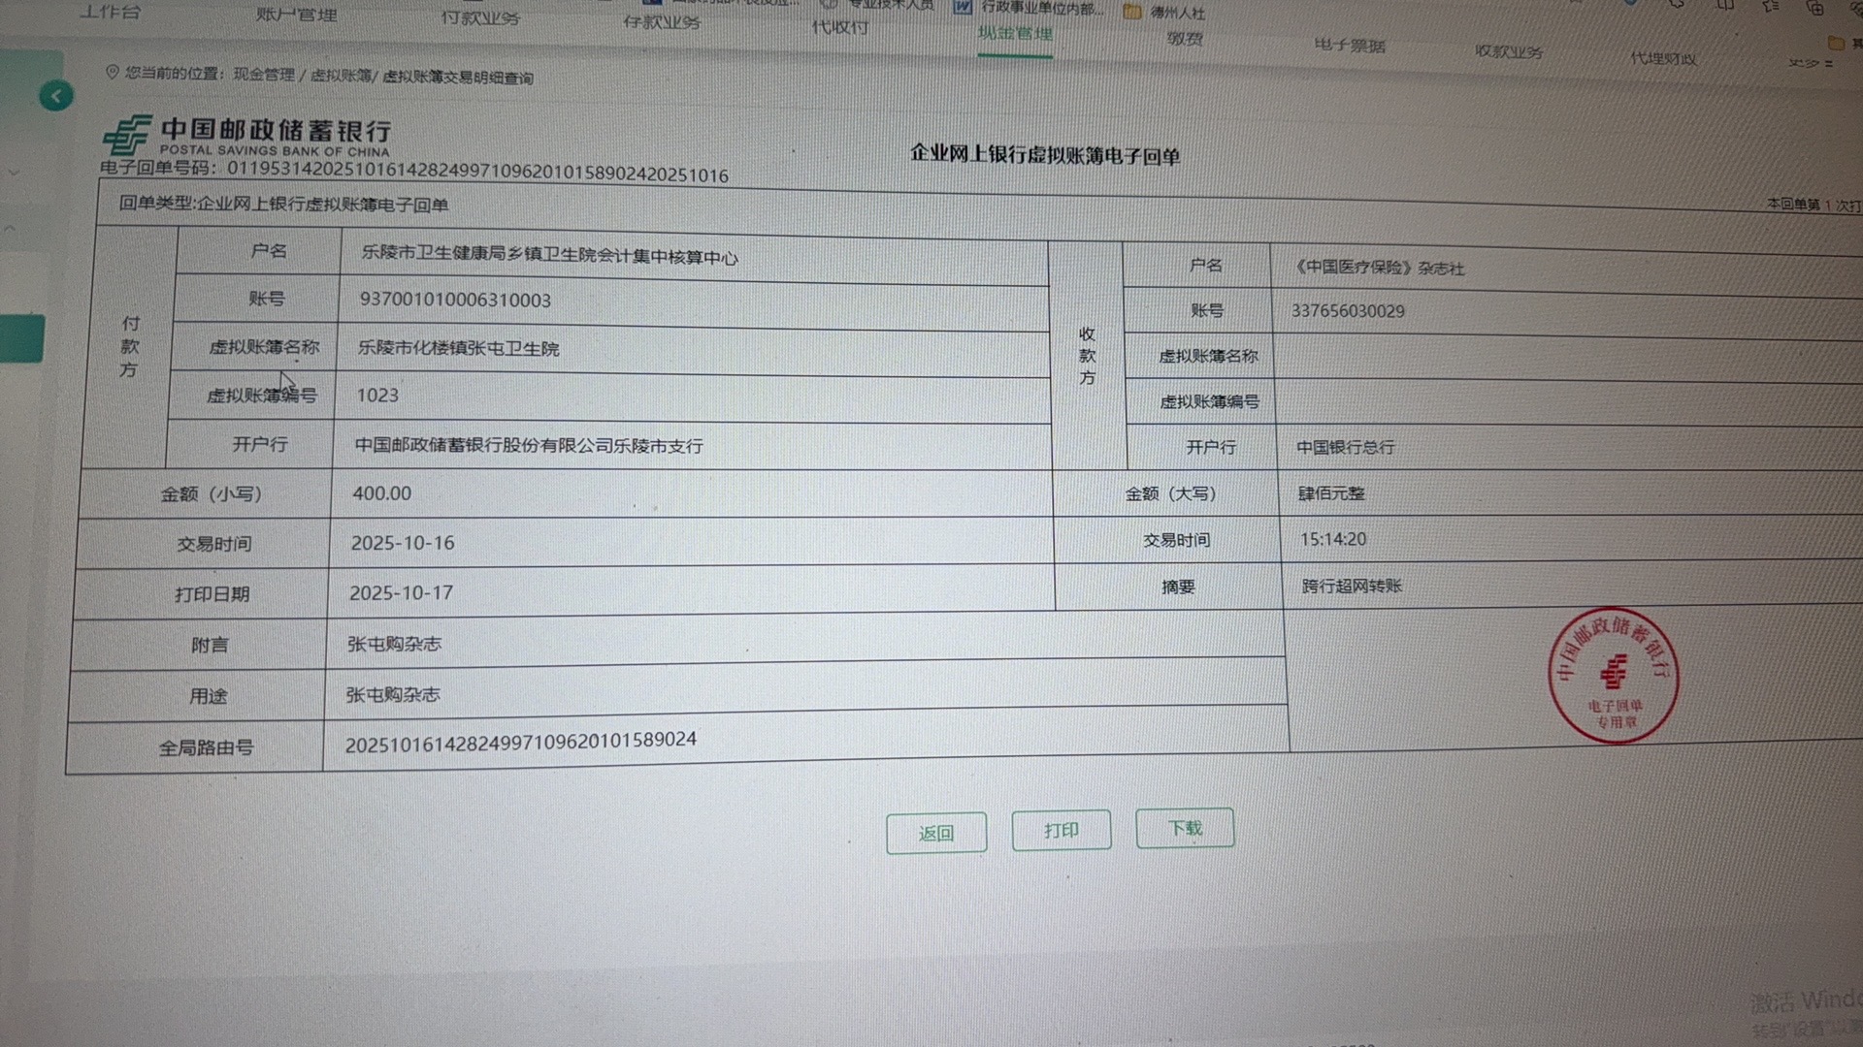This screenshot has height=1047, width=1863.
Task: Click the 虚拟账簿 breadcrumb link
Action: 341,76
